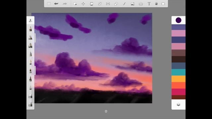
Task: Choose the dark maroon swatch at bottom
Action: tap(179, 97)
